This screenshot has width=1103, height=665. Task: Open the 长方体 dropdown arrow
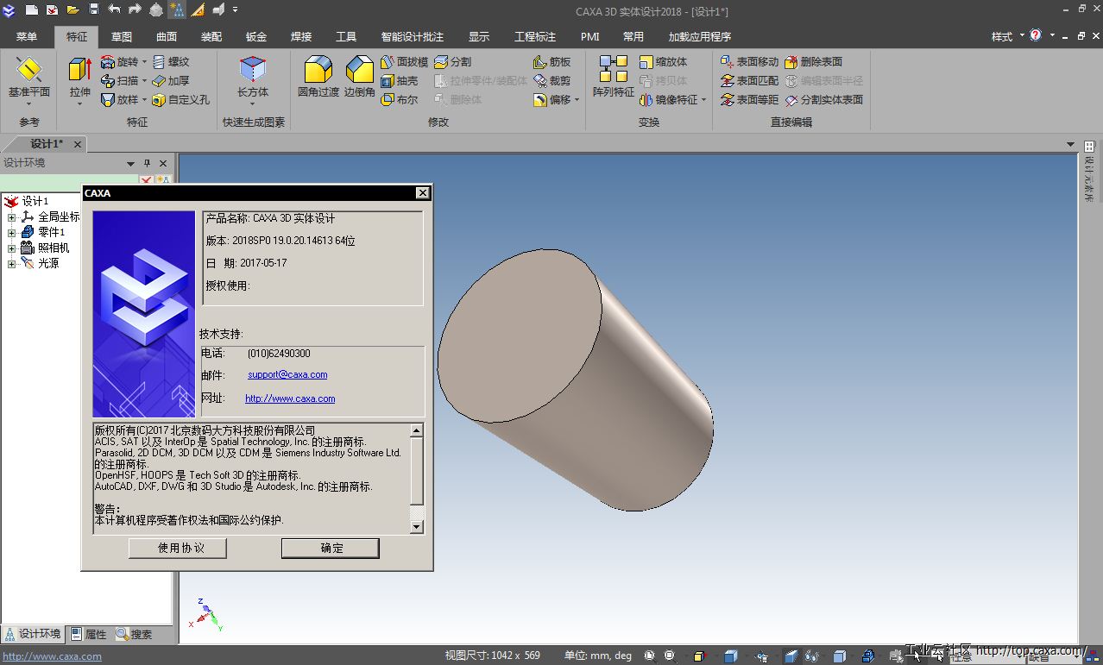pyautogui.click(x=253, y=104)
